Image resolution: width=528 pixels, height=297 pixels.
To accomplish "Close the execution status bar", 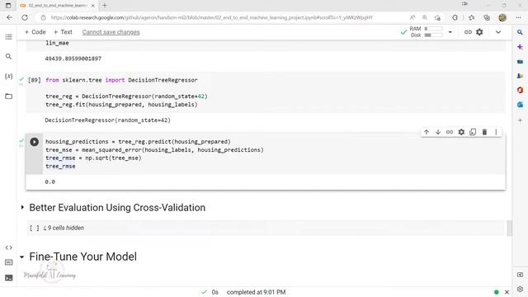I will coord(507,292).
